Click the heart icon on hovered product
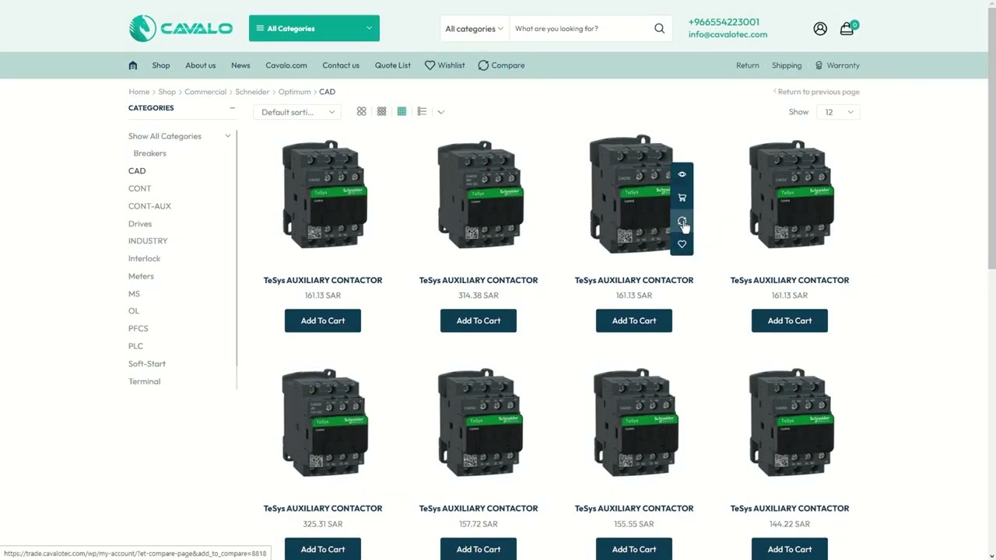The image size is (996, 560). click(x=682, y=244)
